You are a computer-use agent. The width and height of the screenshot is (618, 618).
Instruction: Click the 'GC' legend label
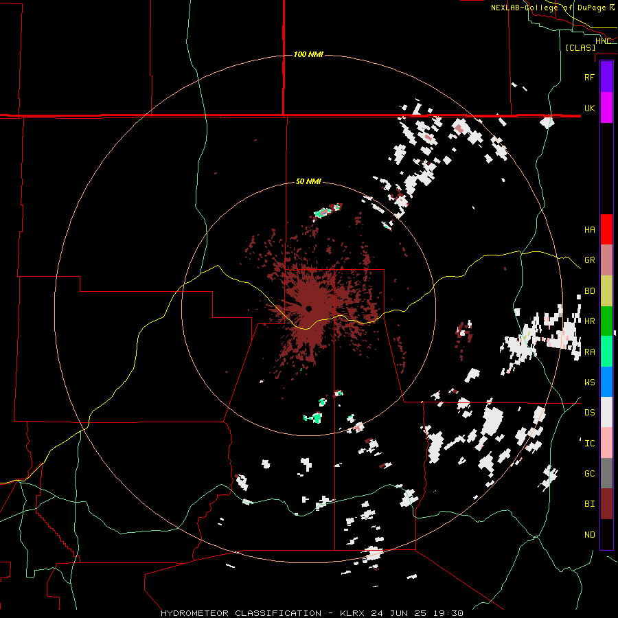(589, 474)
